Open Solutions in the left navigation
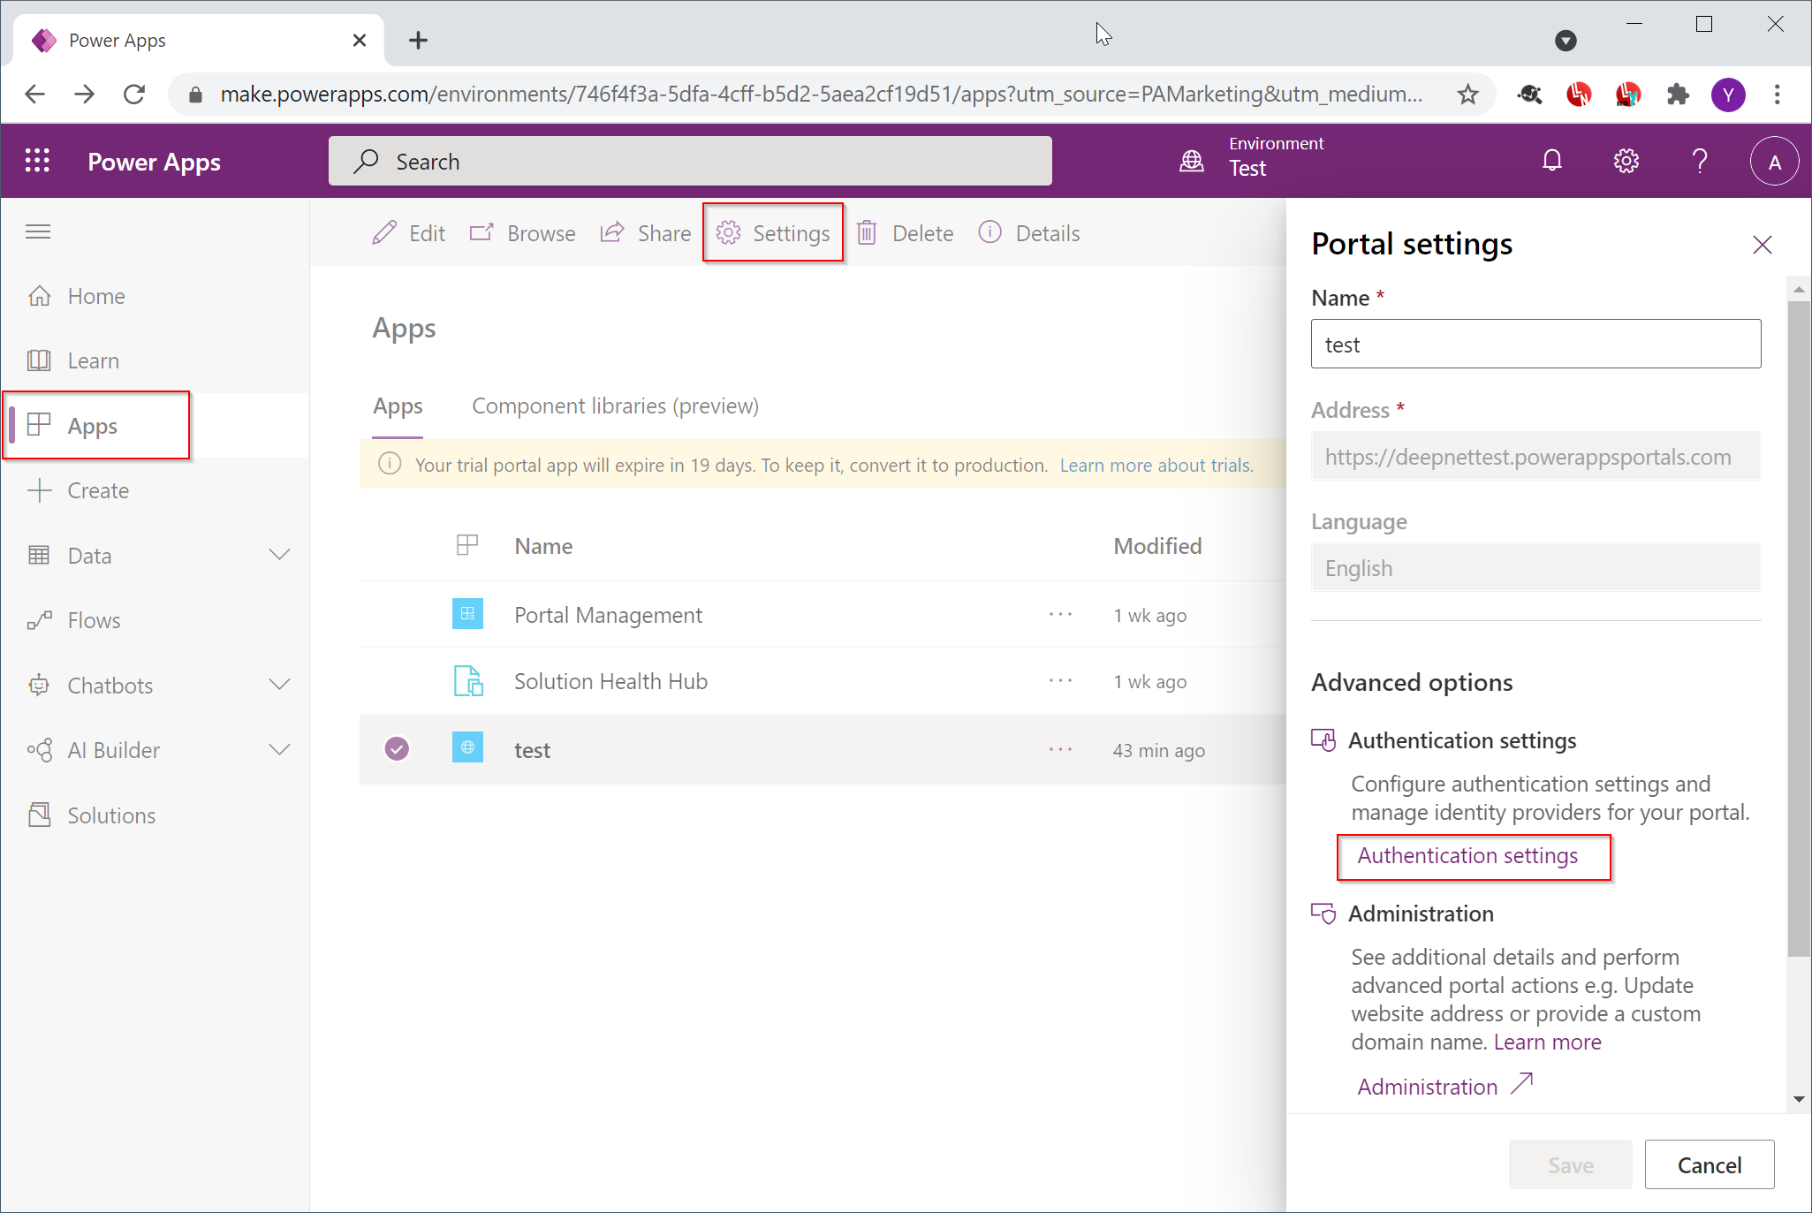The height and width of the screenshot is (1213, 1812). 111,815
